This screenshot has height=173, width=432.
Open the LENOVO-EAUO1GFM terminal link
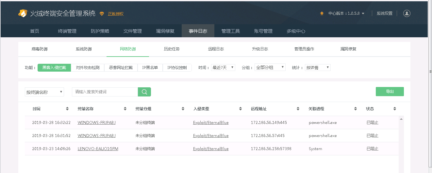[x=98, y=149]
